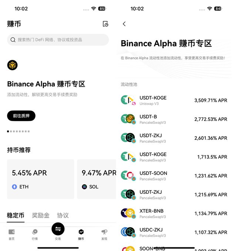Click the search field for DeFi networks
This screenshot has width=232, height=251.
click(58, 40)
